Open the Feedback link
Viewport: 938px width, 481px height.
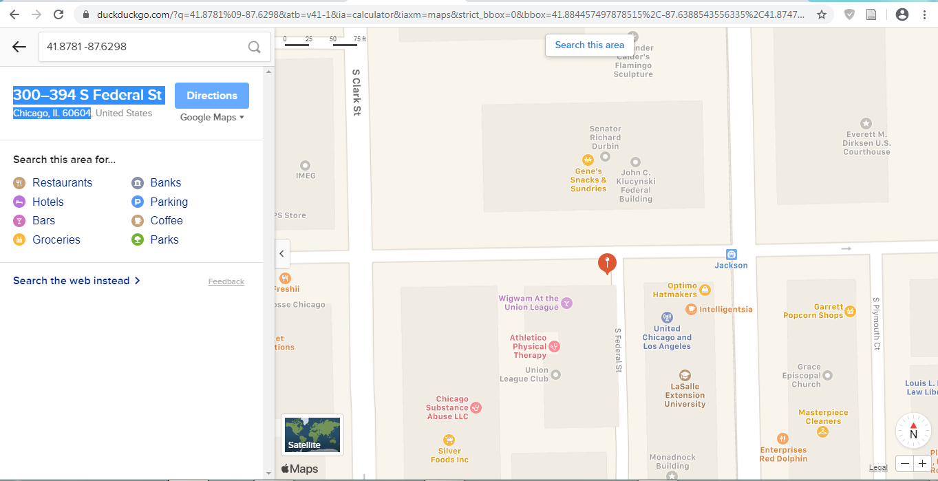(x=226, y=281)
